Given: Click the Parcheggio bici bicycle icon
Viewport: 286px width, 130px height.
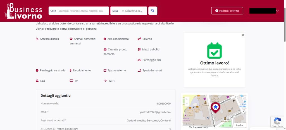Looking at the screenshot, I should 139,60.
